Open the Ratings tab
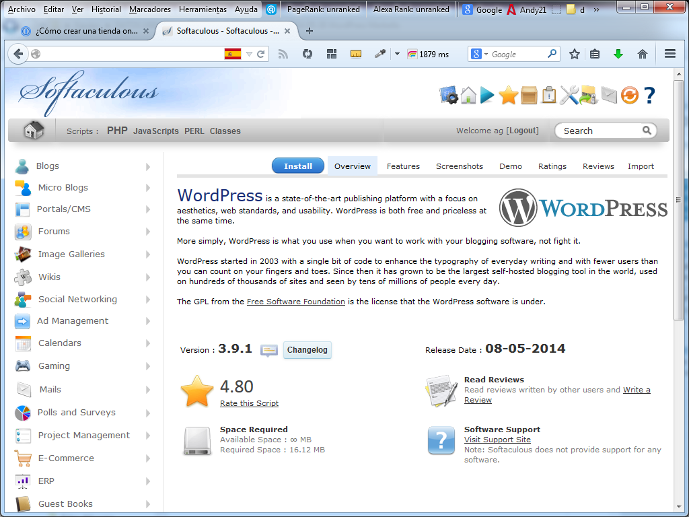The image size is (689, 517). (552, 166)
